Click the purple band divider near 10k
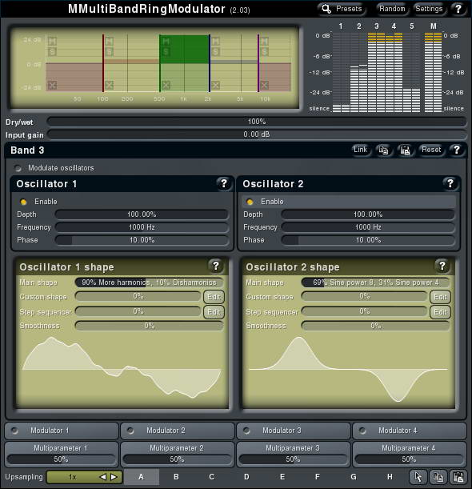The height and width of the screenshot is (489, 472). click(x=258, y=63)
